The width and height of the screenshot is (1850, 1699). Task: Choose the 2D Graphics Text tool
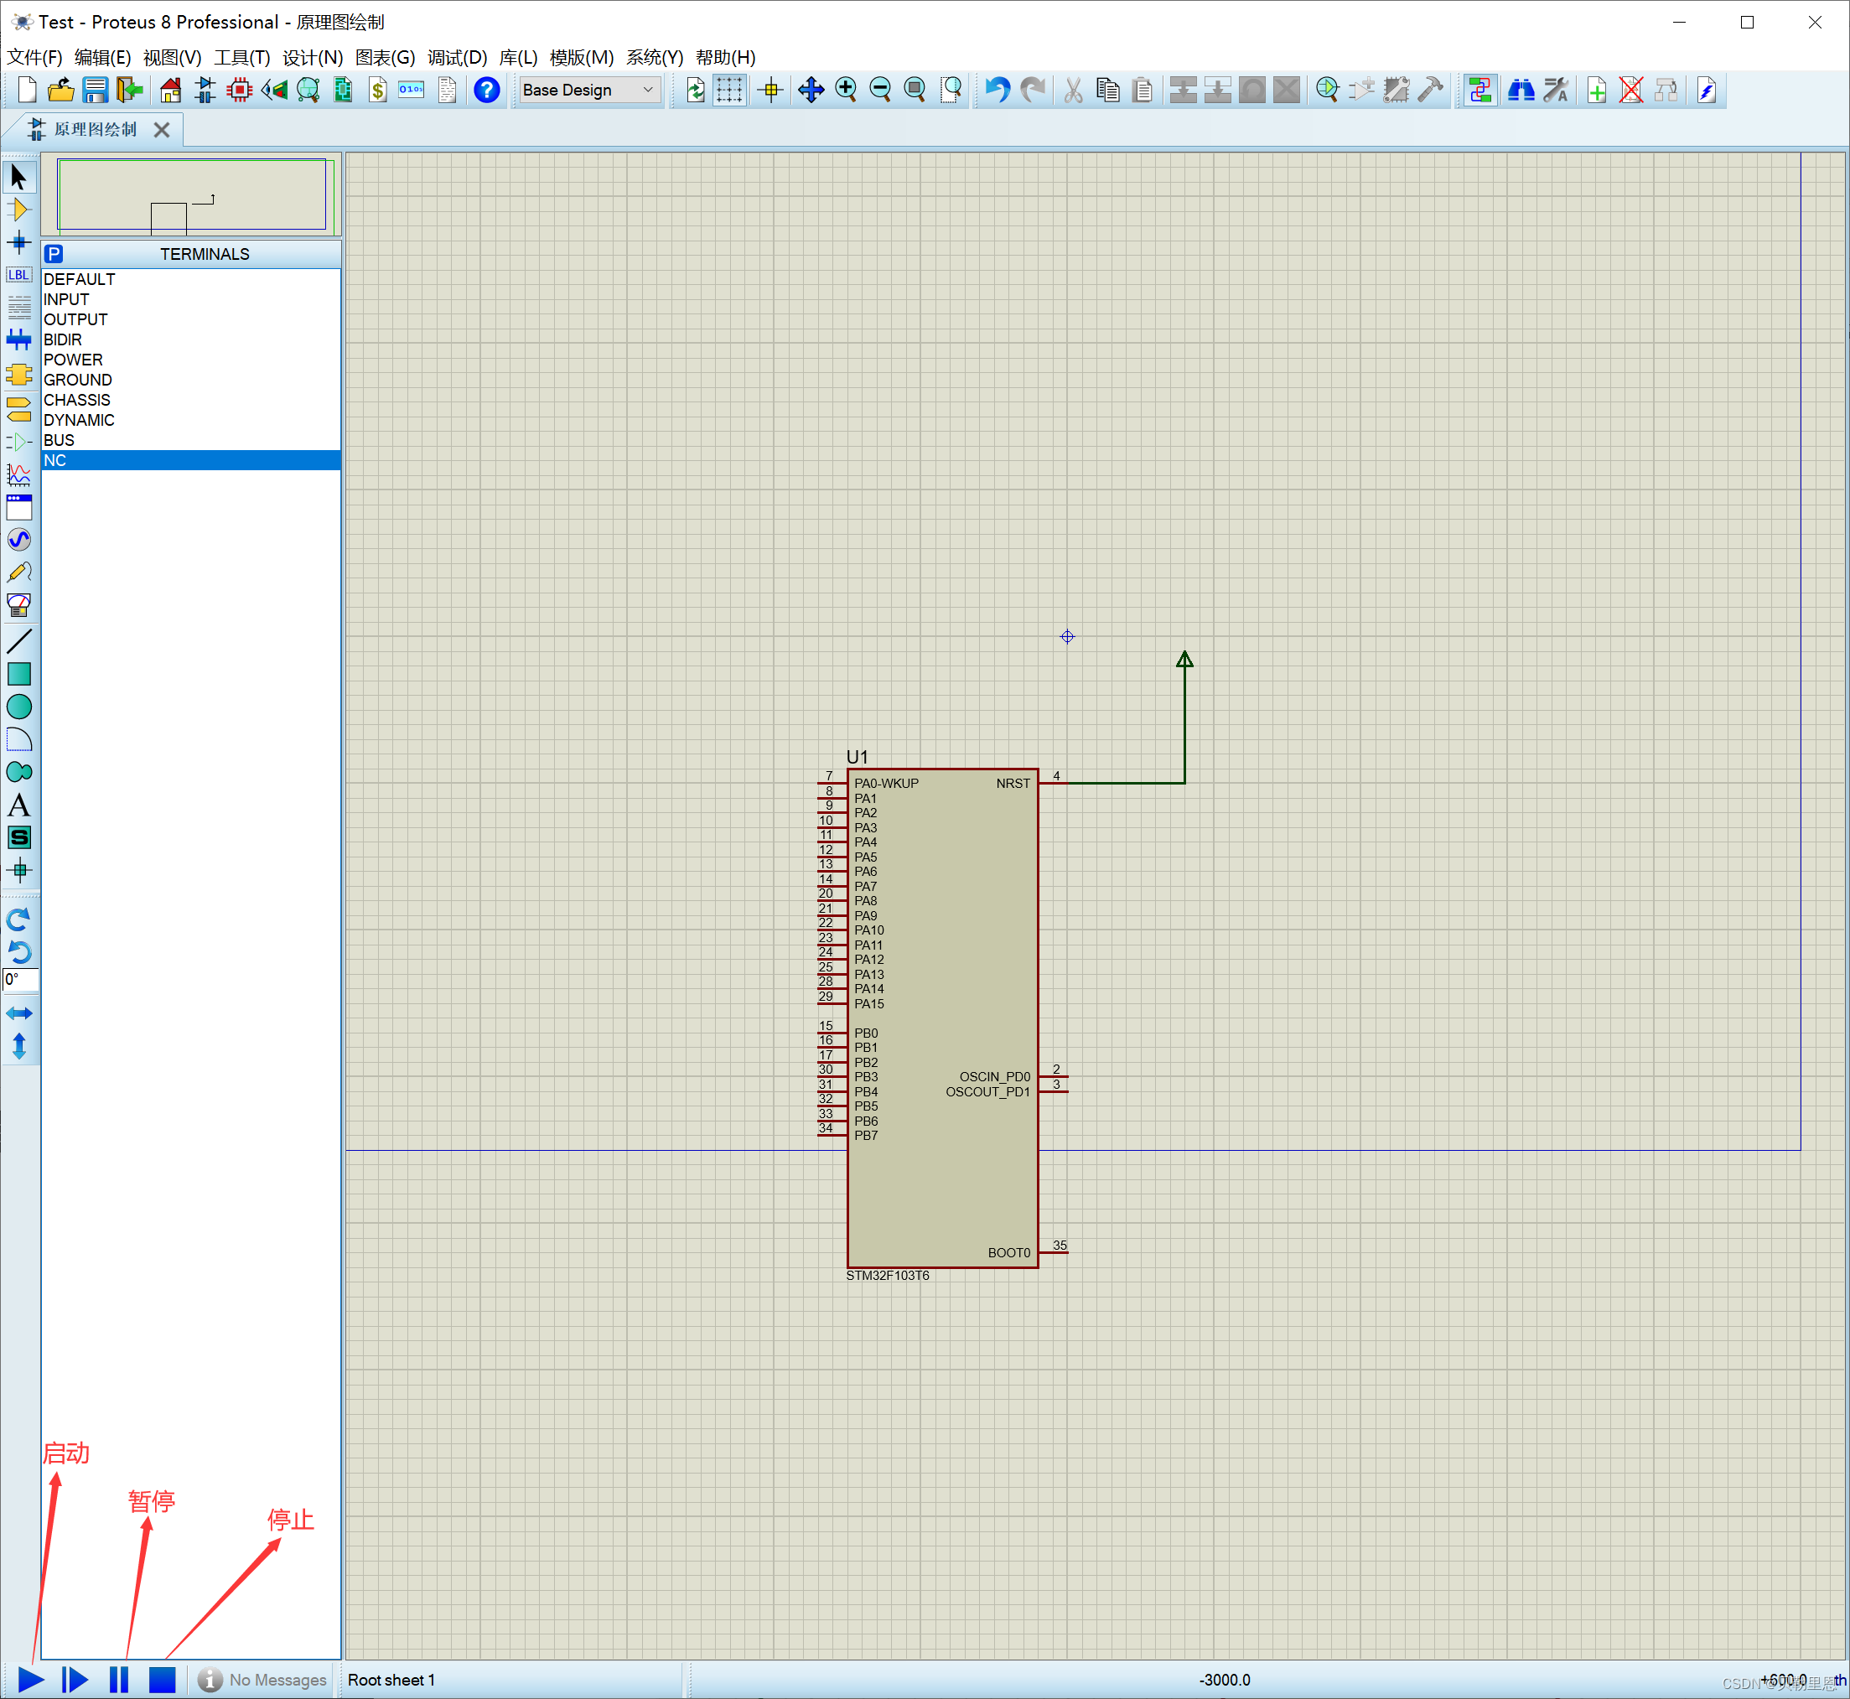(x=18, y=805)
